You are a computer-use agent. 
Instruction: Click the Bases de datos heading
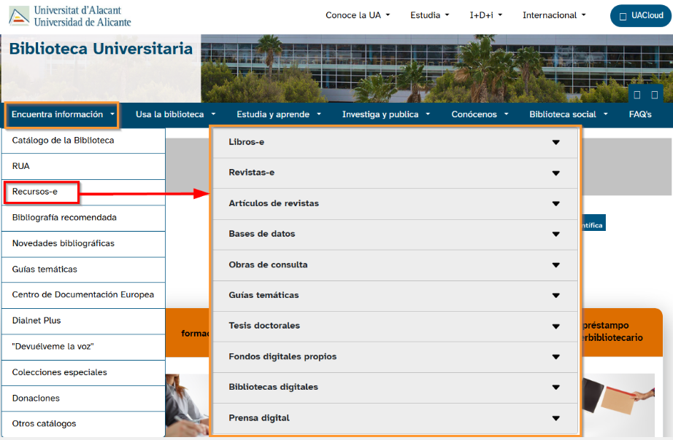[262, 234]
